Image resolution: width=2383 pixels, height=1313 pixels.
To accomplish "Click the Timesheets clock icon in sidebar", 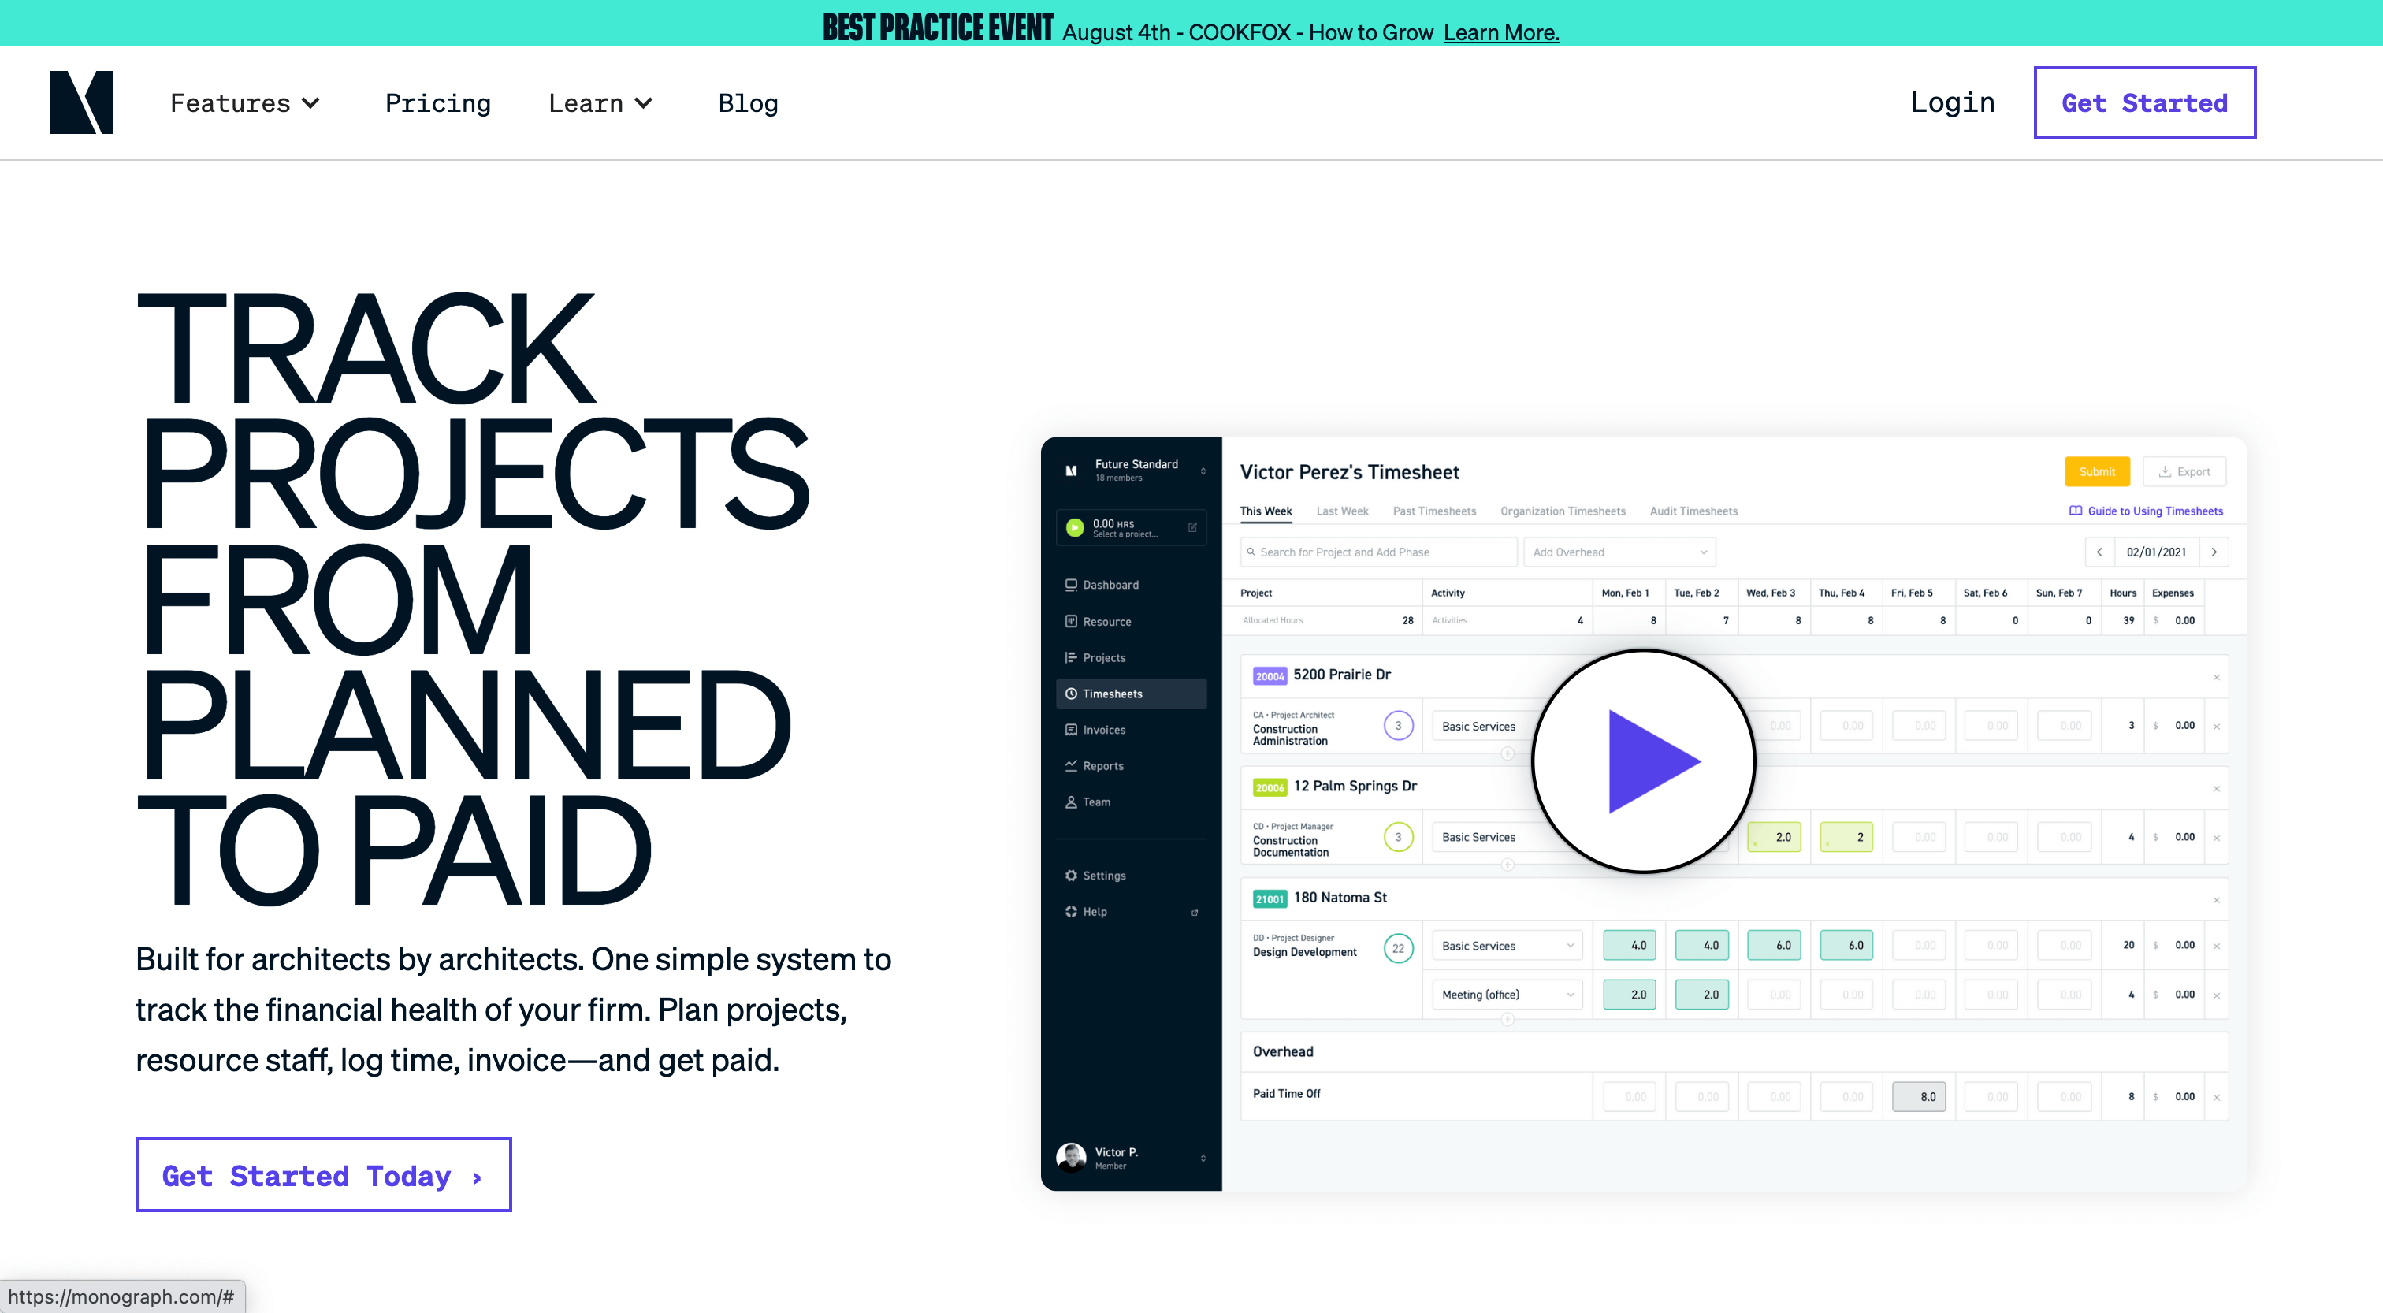I will click(x=1070, y=694).
